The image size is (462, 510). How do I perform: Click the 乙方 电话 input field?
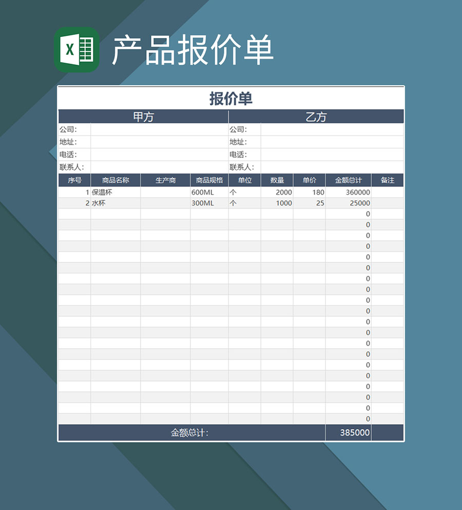tap(332, 155)
